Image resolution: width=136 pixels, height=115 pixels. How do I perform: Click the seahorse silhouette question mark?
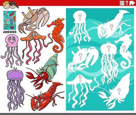[124, 49]
